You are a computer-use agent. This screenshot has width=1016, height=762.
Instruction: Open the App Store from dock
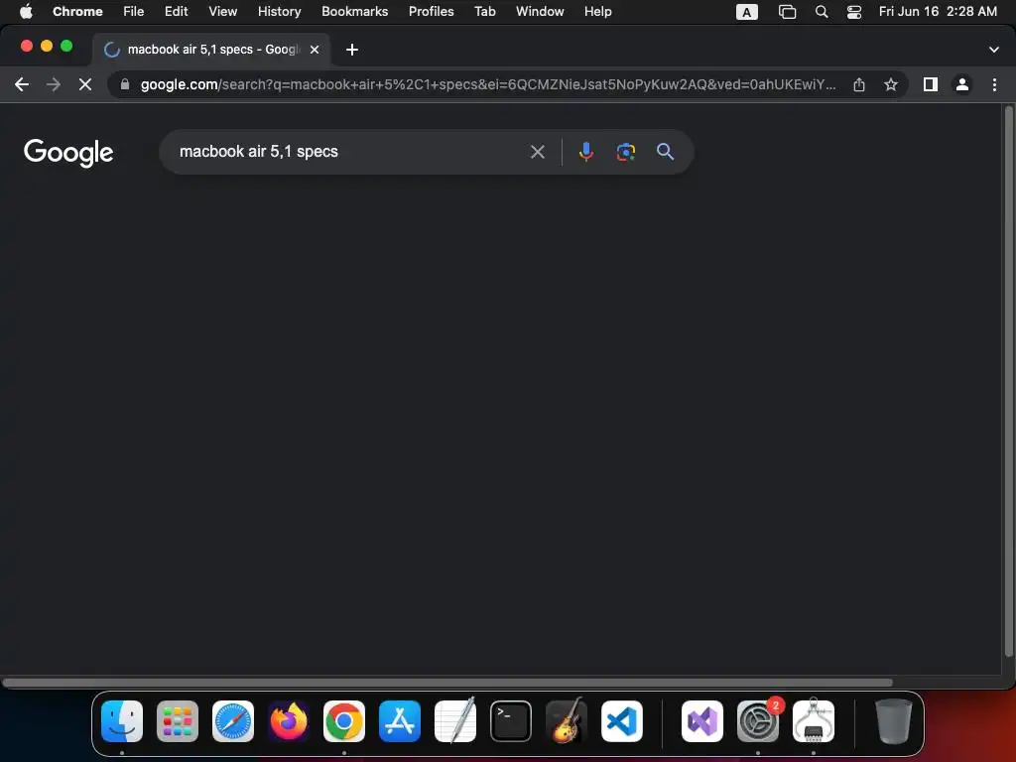(400, 721)
